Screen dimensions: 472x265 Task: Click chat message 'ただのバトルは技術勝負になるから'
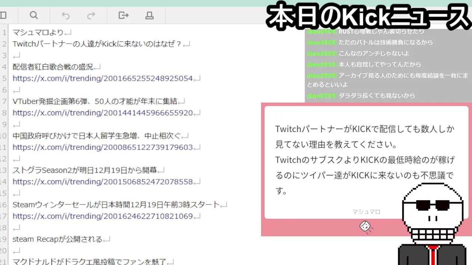[386, 42]
